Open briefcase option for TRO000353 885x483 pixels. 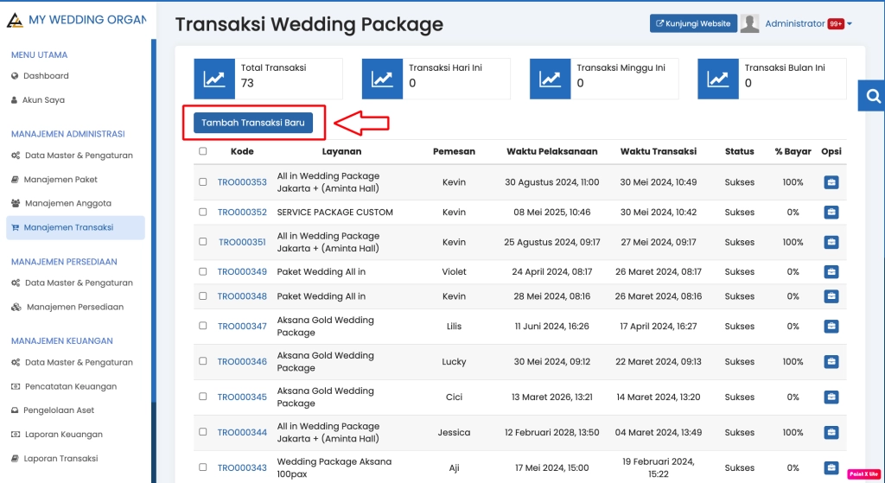(831, 182)
